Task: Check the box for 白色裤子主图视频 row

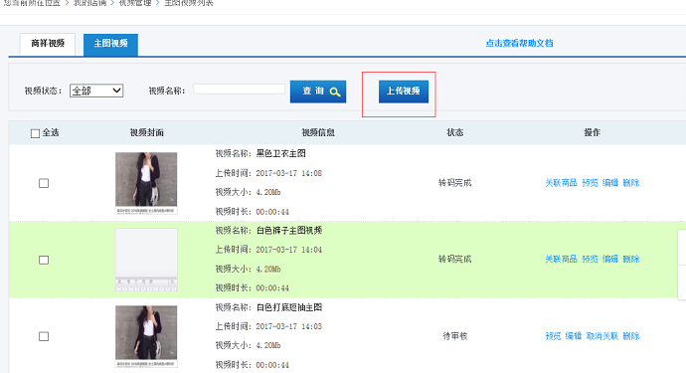Action: pos(44,260)
